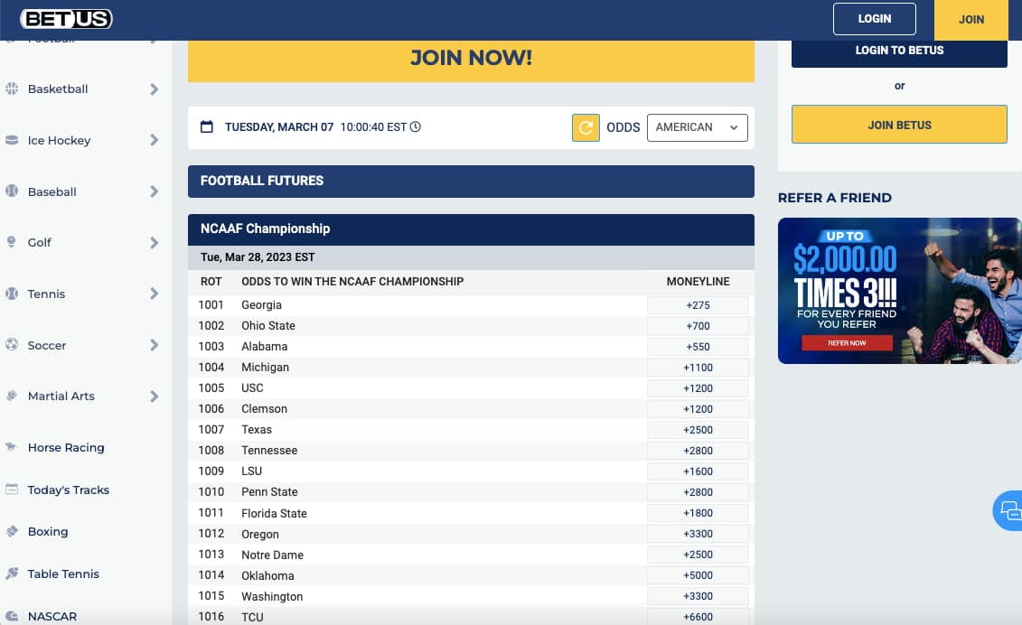The height and width of the screenshot is (625, 1022).
Task: Open the Refer a Friend $2,000 banner
Action: (899, 291)
